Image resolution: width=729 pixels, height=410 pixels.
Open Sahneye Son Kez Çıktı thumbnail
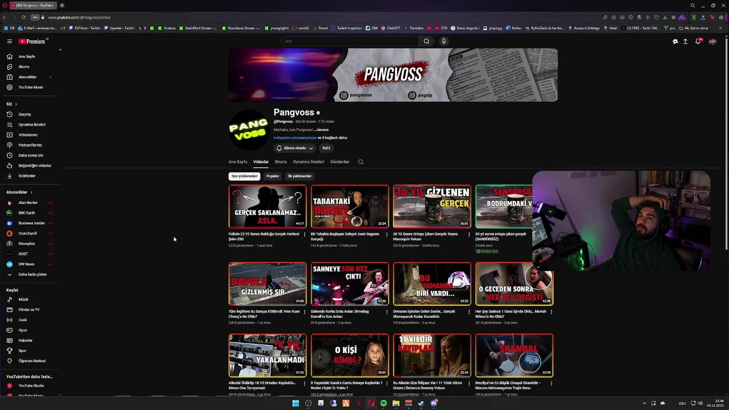pyautogui.click(x=350, y=284)
